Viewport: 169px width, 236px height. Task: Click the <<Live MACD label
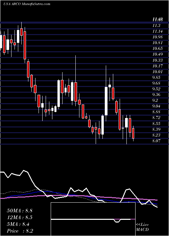coord(142,227)
